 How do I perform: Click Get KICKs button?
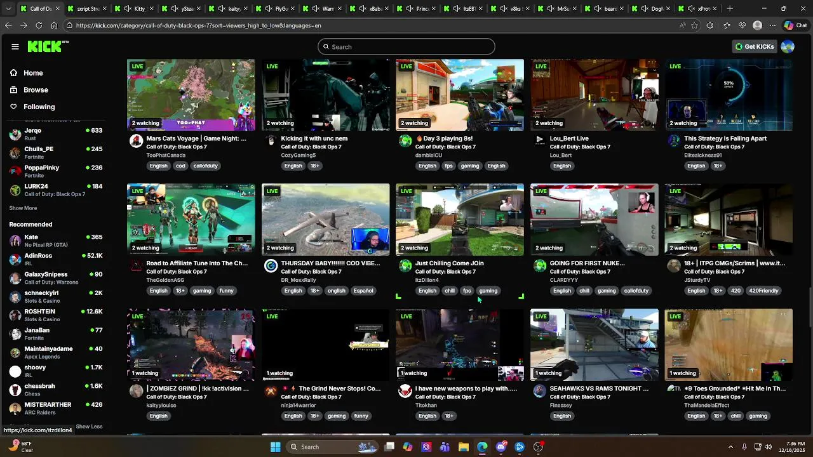click(755, 46)
